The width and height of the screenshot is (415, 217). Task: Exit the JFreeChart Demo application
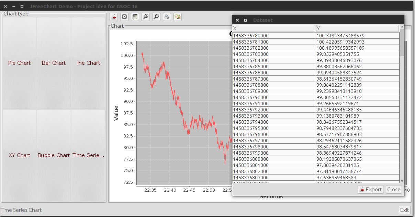tap(404, 210)
